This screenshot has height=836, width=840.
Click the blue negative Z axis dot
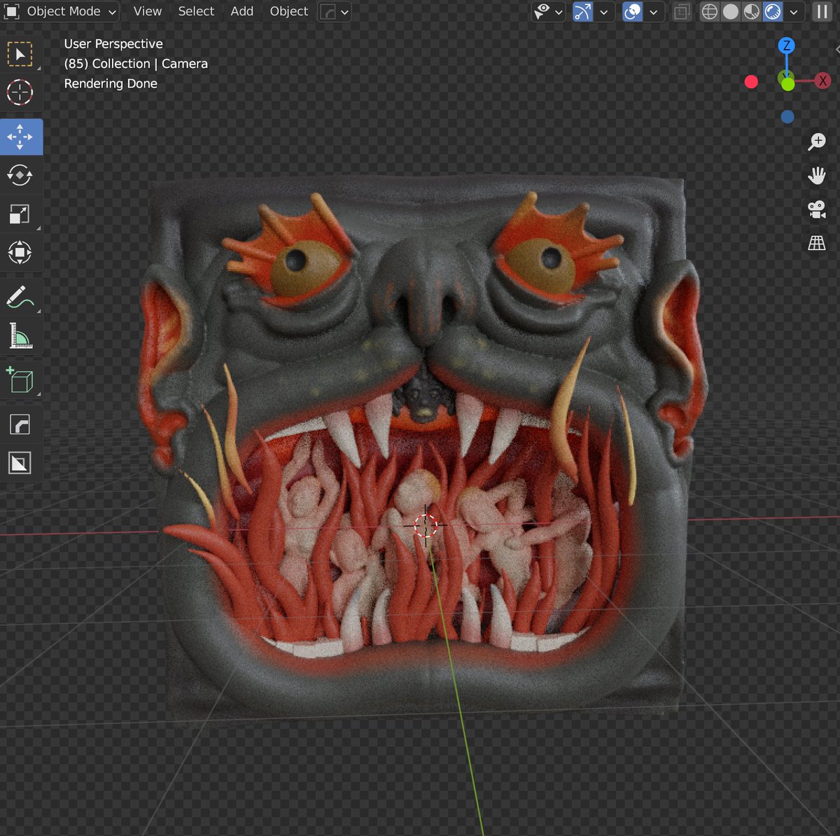point(787,117)
